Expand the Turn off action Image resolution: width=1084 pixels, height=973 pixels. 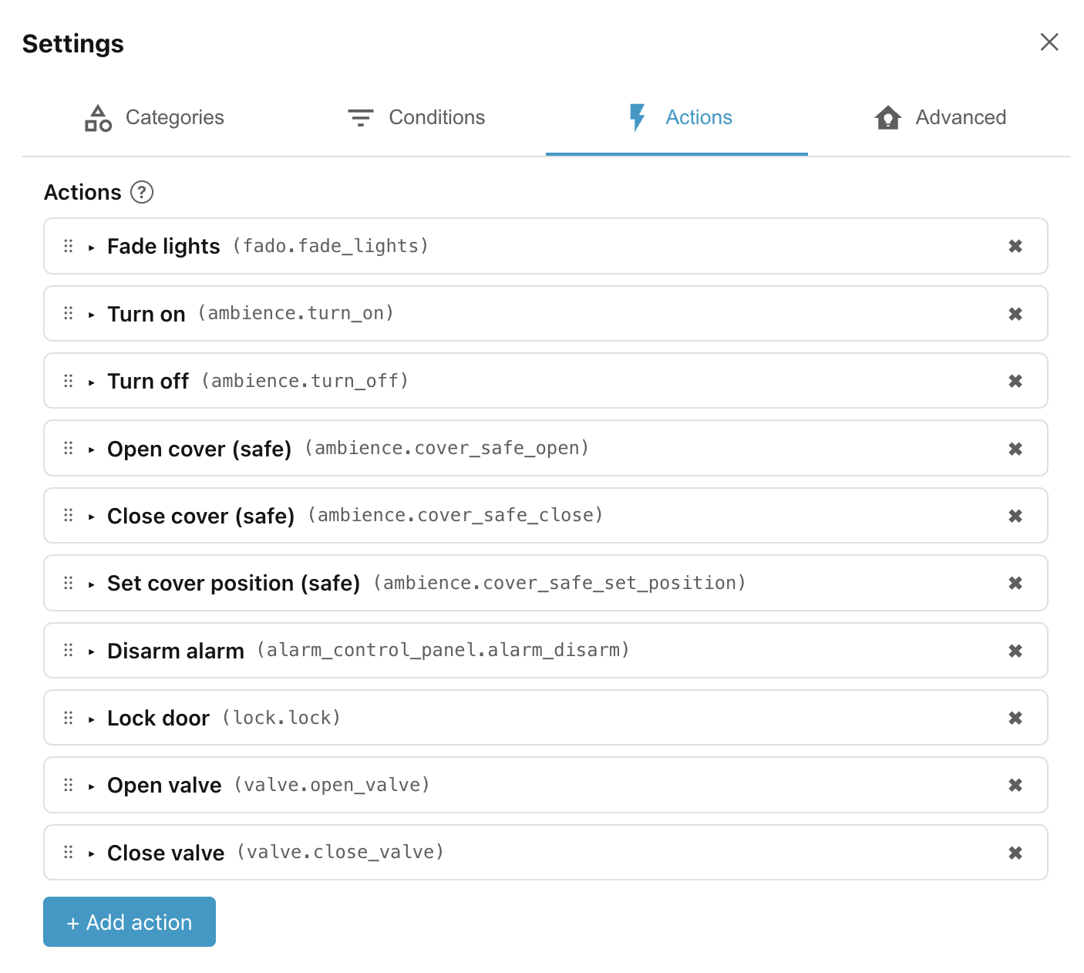click(x=92, y=382)
